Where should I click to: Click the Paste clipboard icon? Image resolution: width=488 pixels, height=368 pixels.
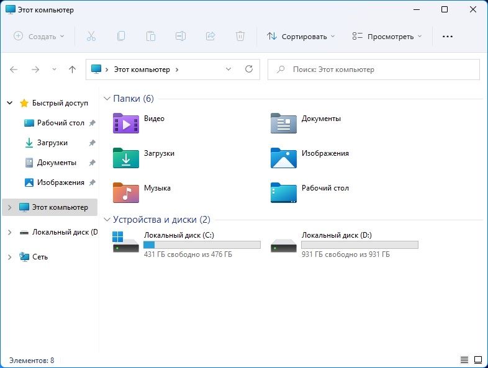point(151,37)
